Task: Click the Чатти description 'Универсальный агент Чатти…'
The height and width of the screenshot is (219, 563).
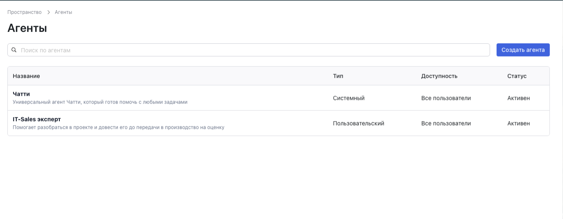Action: click(100, 102)
